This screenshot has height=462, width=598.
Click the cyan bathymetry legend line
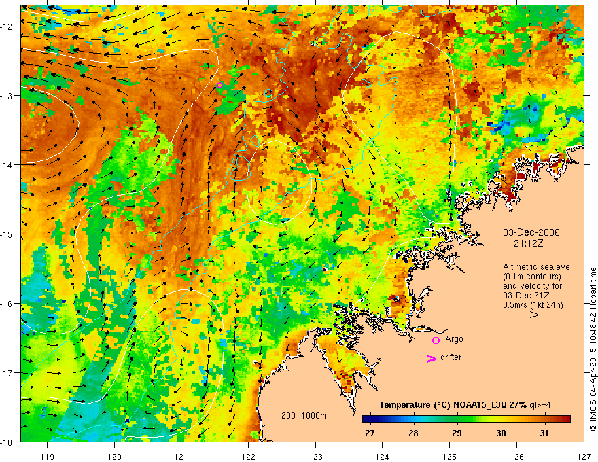[295, 423]
